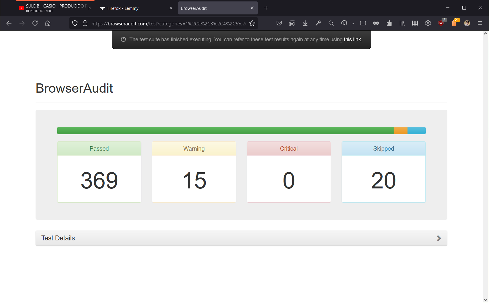
Task: Save page to Pocket
Action: [x=279, y=23]
